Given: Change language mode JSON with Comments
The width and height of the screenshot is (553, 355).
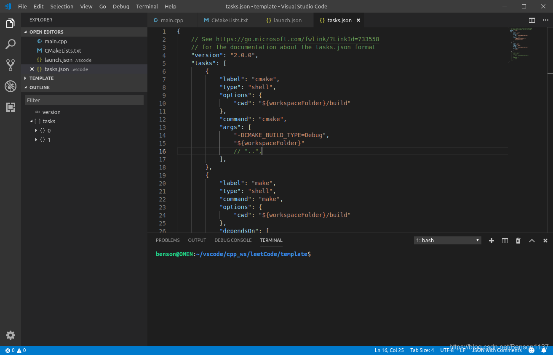Looking at the screenshot, I should coord(497,350).
